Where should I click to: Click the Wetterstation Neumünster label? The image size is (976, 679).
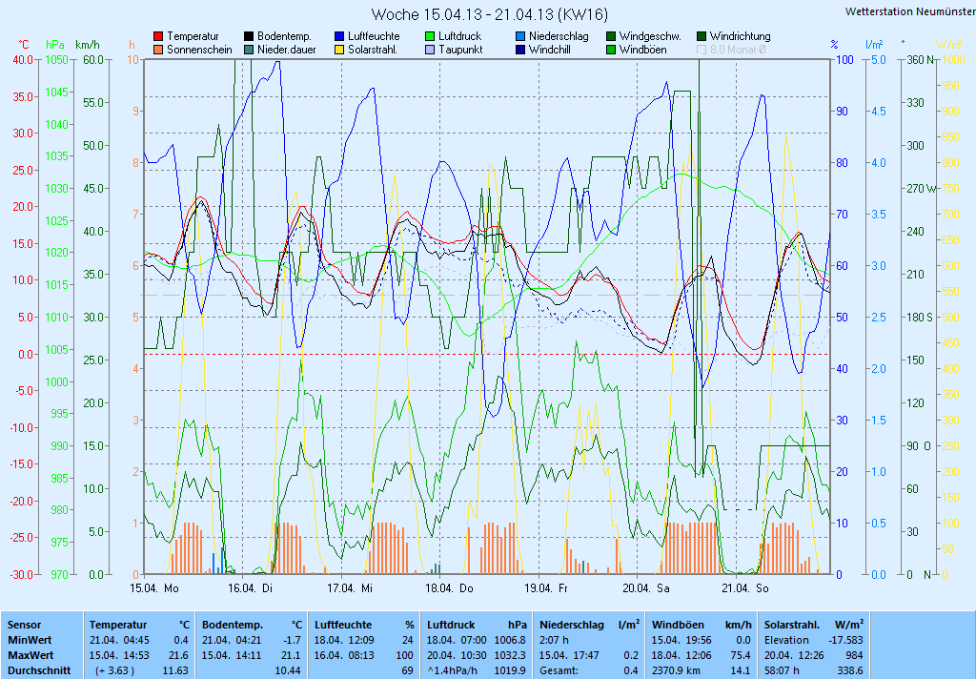coord(910,11)
